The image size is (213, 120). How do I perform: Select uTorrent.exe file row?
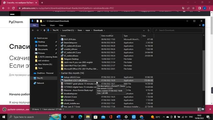(x=106, y=100)
